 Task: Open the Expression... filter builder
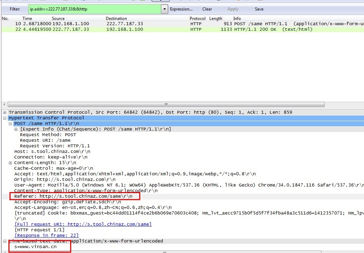tap(181, 9)
